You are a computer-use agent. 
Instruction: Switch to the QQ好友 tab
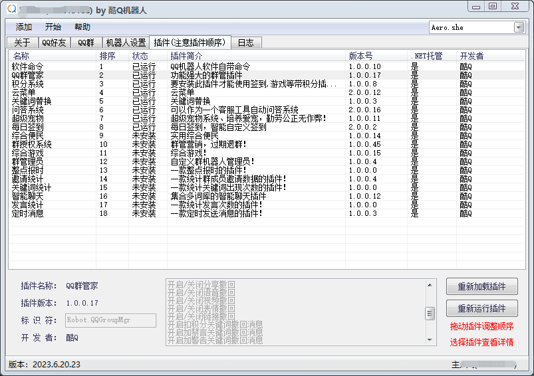coord(54,43)
